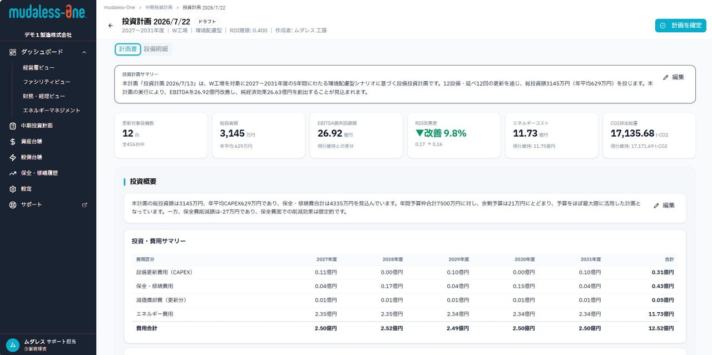Open 経営層ビュー
Viewport: 712px width, 355px height.
[x=38, y=67]
